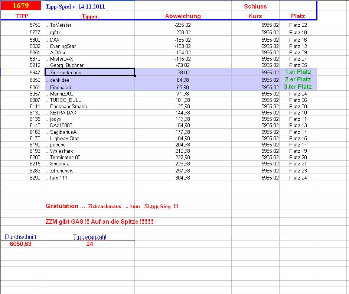Select the '...ToMeister' name cell
The height and width of the screenshot is (294, 349).
coord(90,25)
